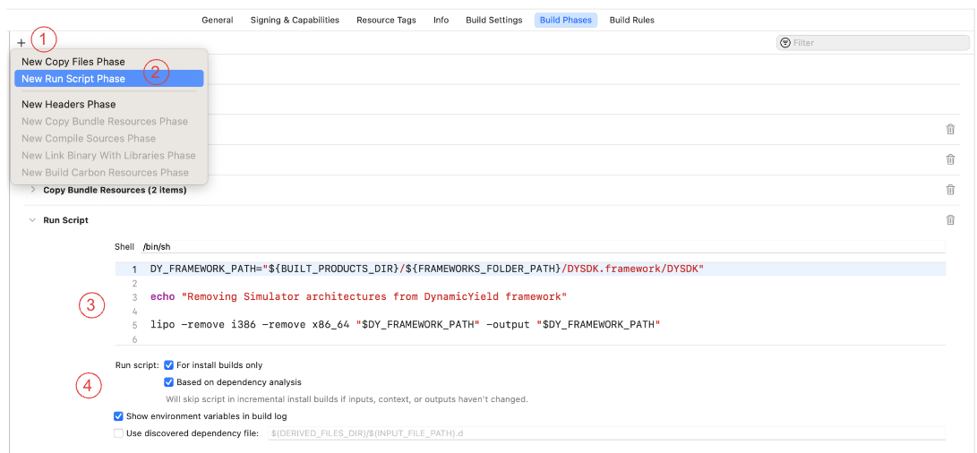Click the Filter search field
Image resolution: width=977 pixels, height=453 pixels.
tap(873, 42)
